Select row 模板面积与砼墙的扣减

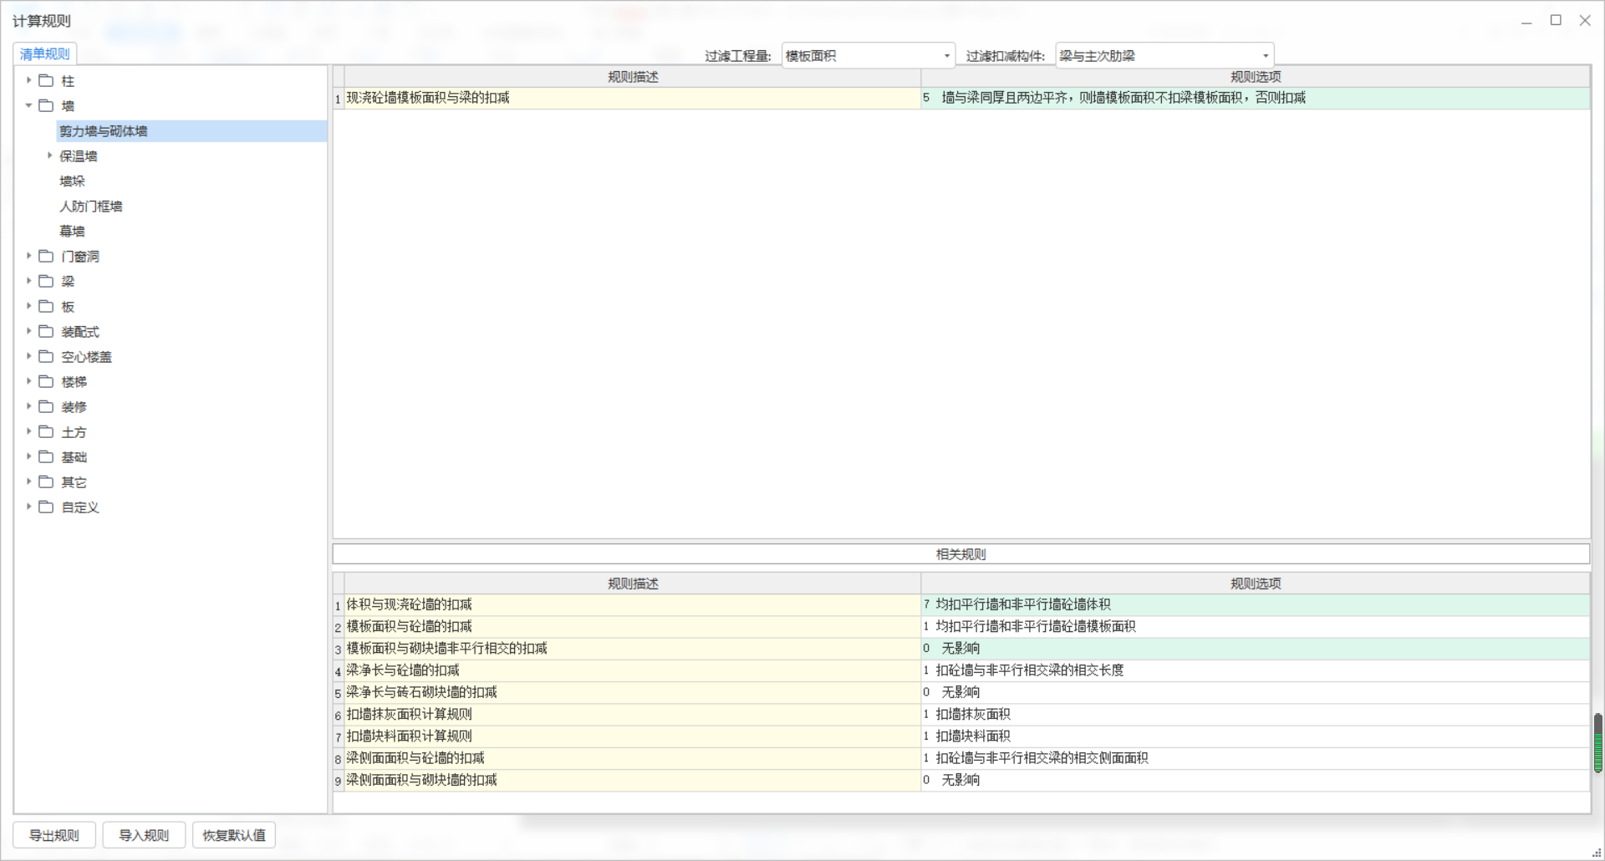632,626
